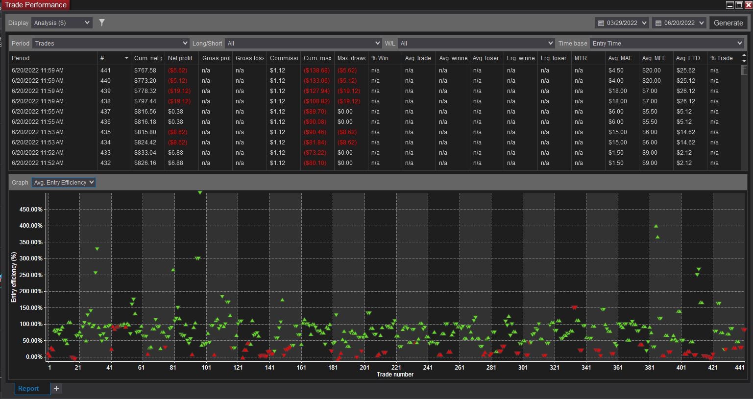This screenshot has width=753, height=399.
Task: Click the filter funnel icon
Action: (102, 23)
